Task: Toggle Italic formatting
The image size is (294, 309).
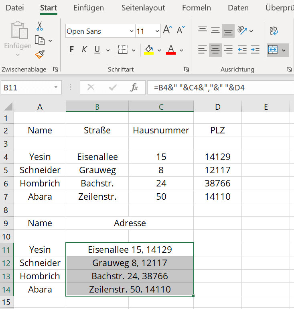Action: [84, 50]
